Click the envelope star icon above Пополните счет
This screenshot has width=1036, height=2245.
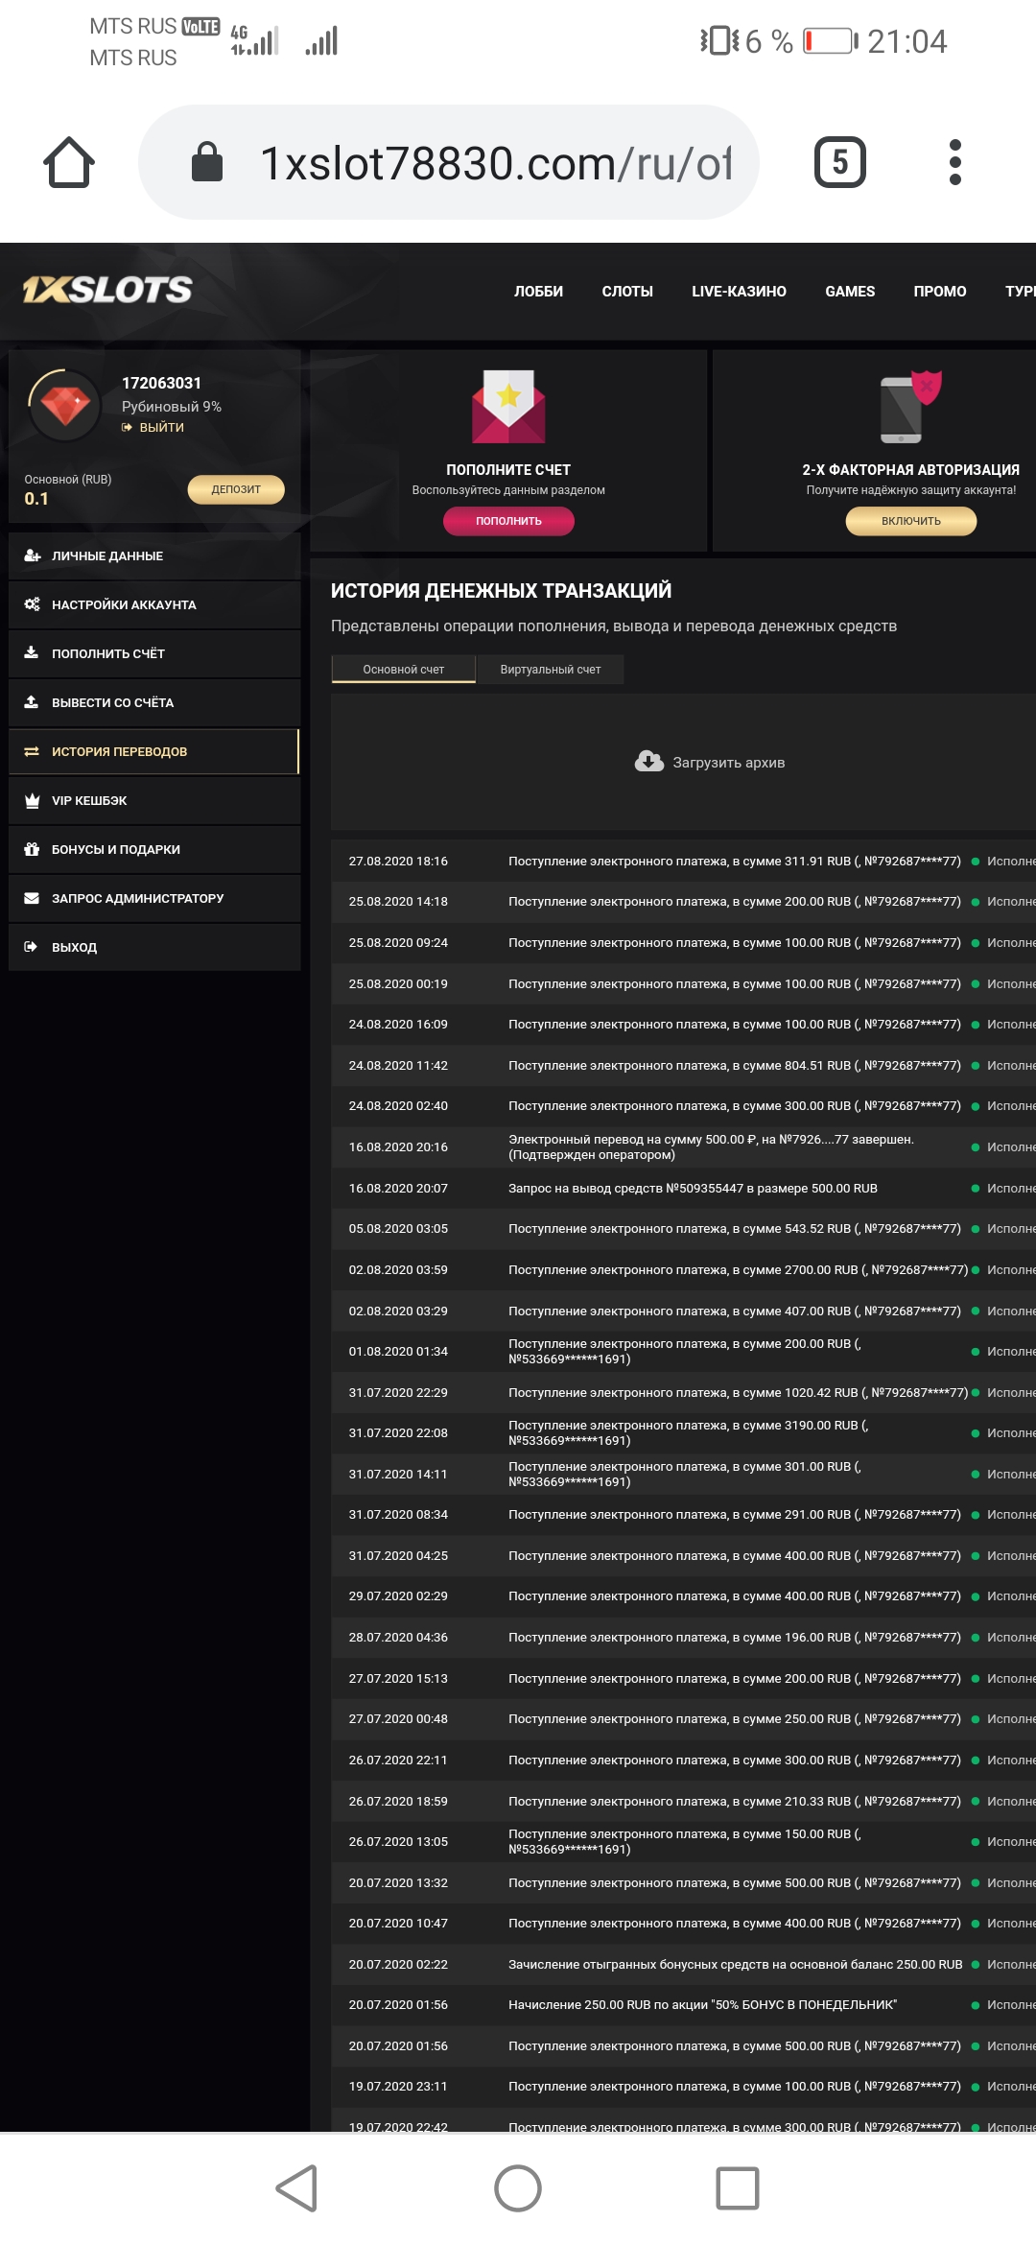click(508, 407)
